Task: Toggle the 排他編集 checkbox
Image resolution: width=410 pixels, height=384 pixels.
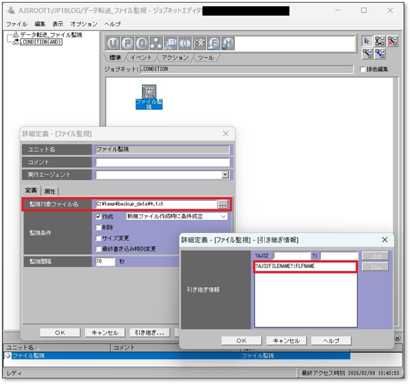Action: pos(363,69)
